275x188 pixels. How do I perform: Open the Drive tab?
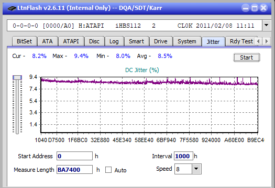pos(161,41)
